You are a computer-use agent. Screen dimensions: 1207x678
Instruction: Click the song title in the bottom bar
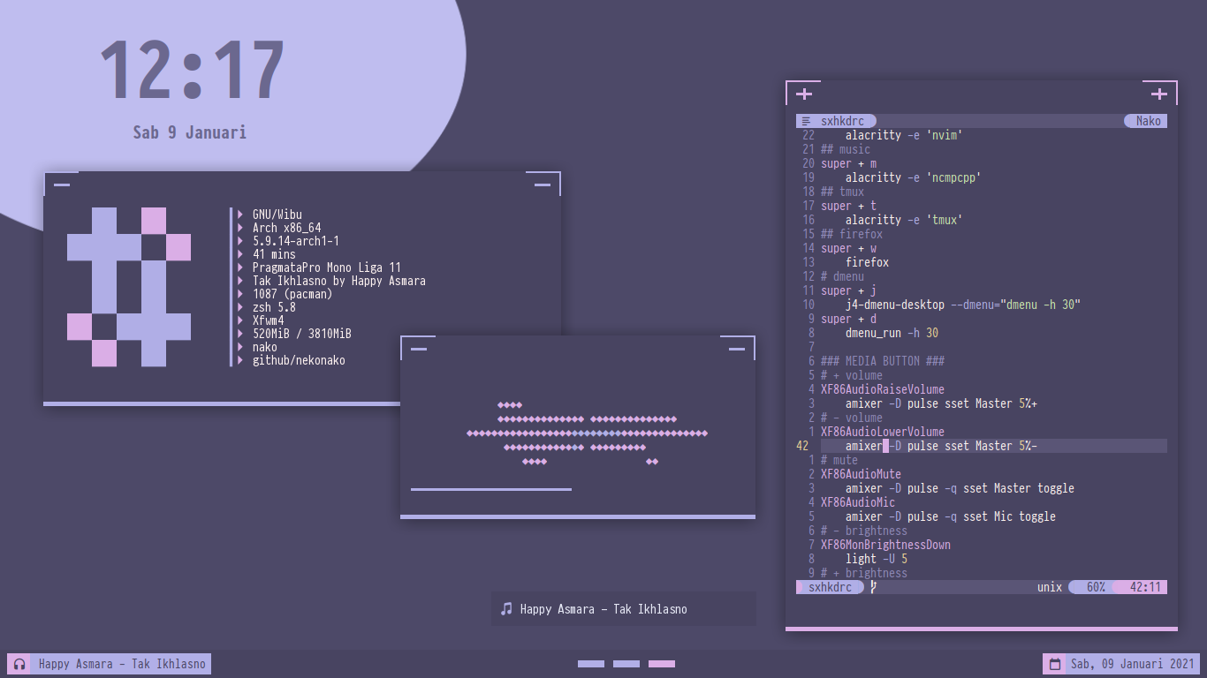(122, 664)
